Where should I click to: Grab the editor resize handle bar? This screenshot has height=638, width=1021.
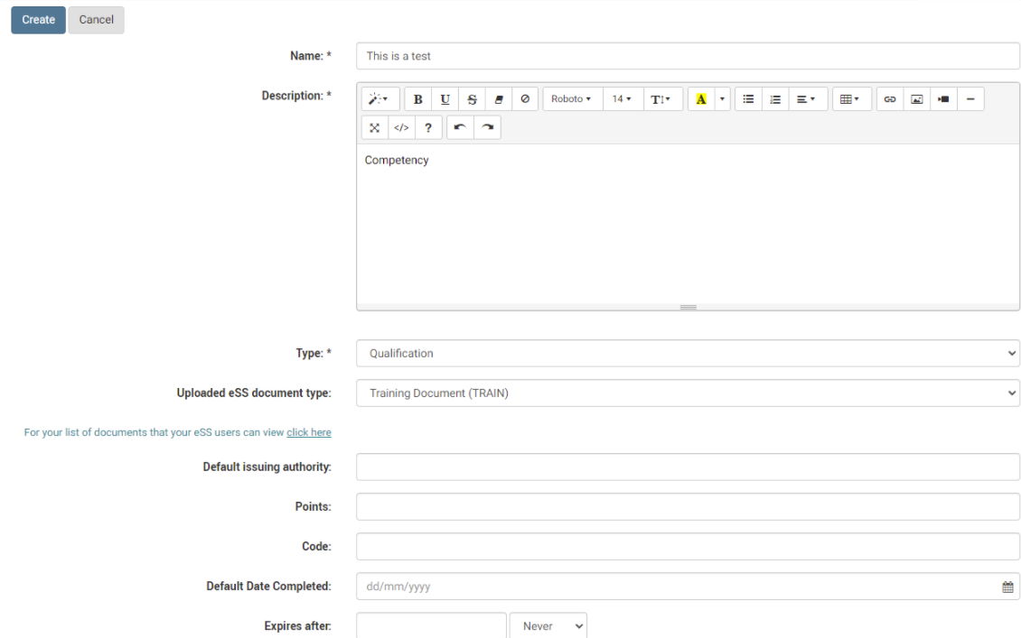coord(688,307)
